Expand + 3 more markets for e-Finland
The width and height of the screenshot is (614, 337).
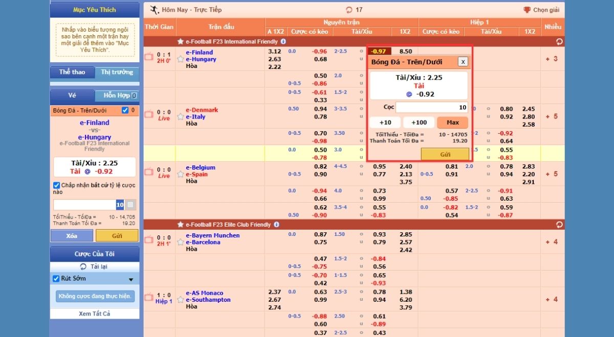point(552,59)
